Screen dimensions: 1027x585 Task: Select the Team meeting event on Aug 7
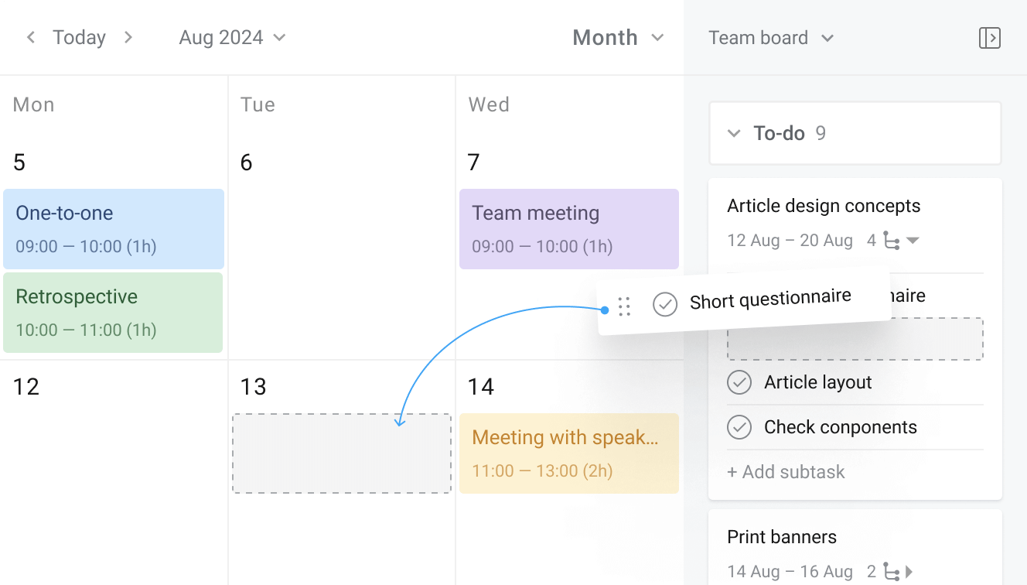tap(568, 228)
